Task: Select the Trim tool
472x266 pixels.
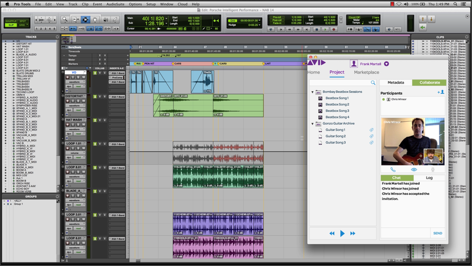Action: [76, 20]
